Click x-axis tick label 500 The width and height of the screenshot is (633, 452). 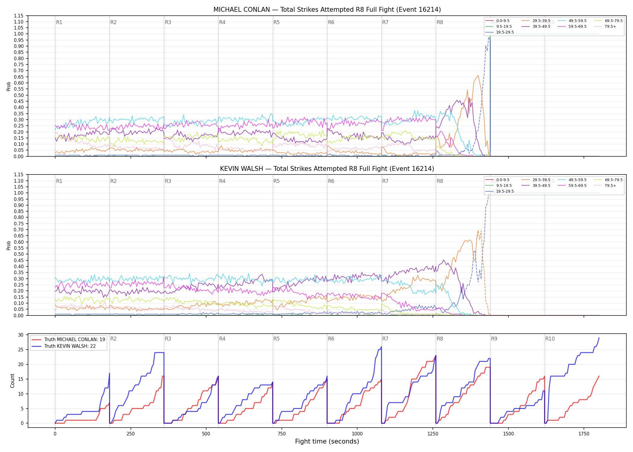click(206, 434)
